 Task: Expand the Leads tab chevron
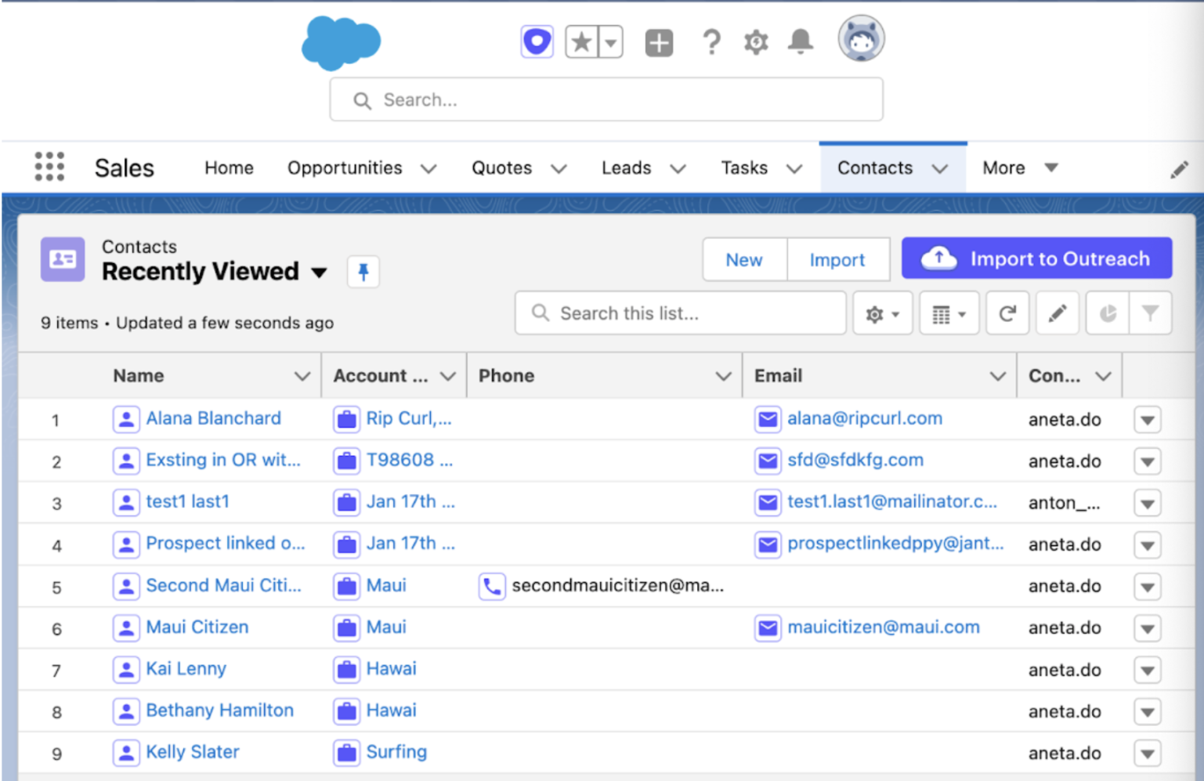[x=678, y=168]
